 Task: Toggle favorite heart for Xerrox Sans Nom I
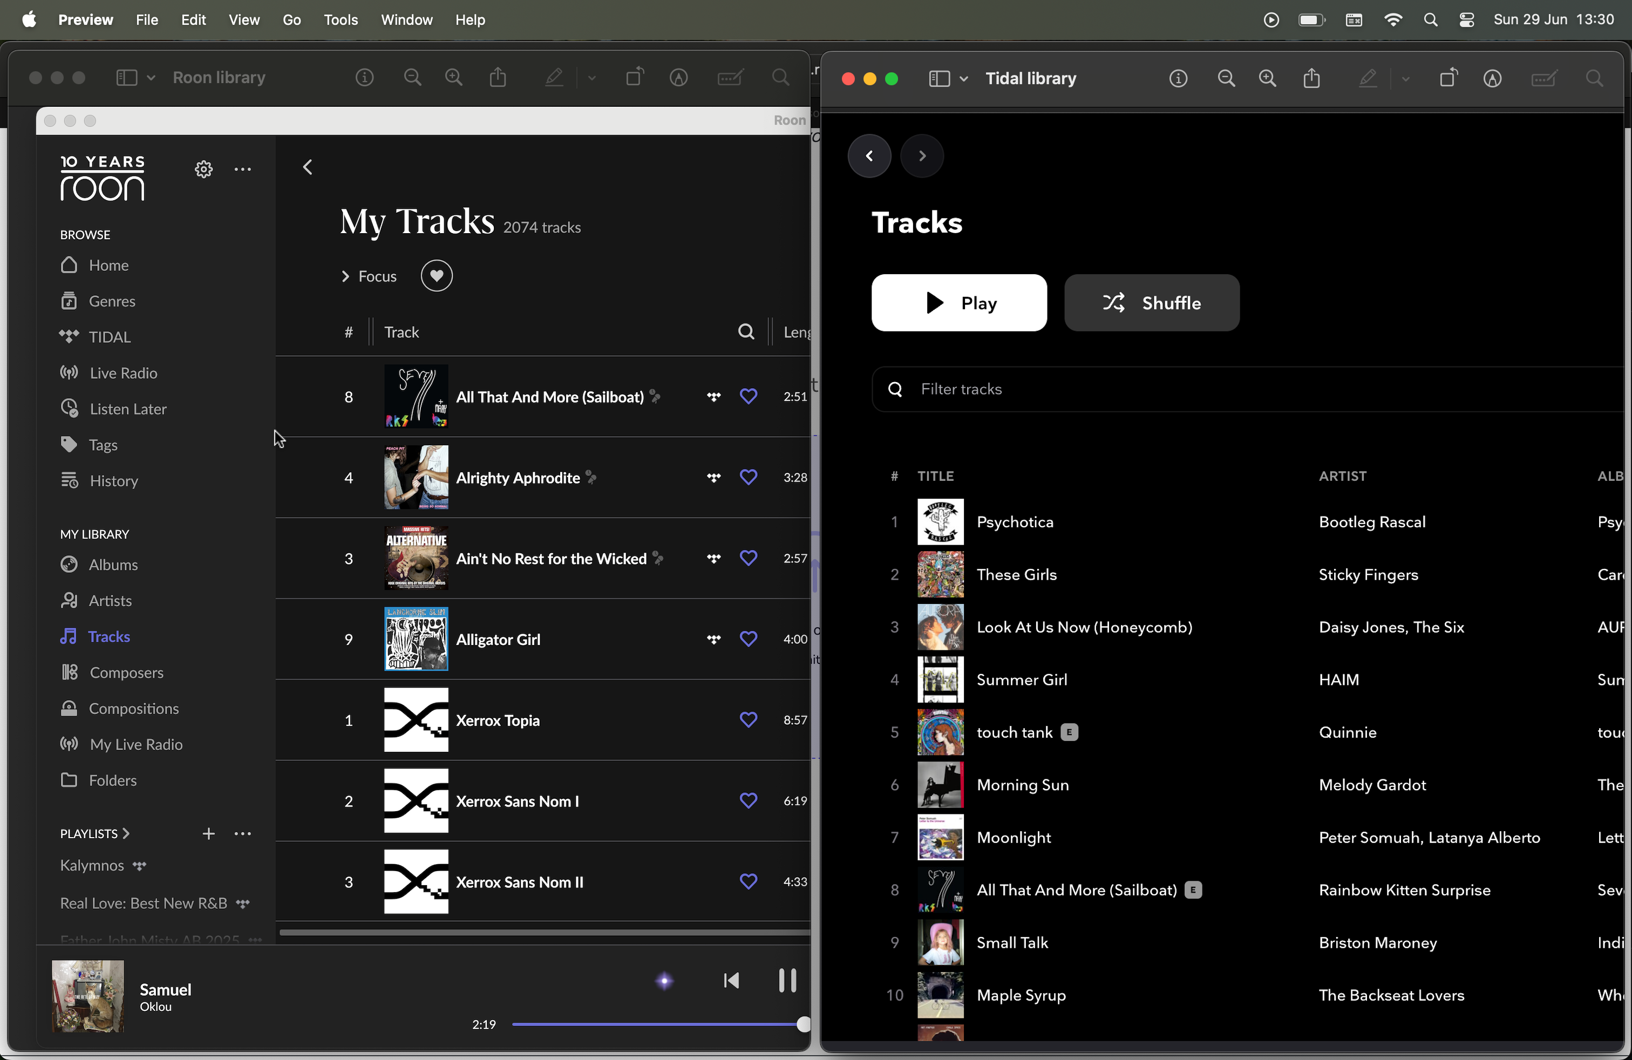[x=748, y=801]
